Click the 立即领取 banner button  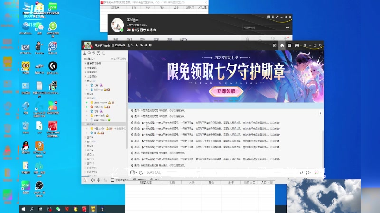click(x=226, y=91)
